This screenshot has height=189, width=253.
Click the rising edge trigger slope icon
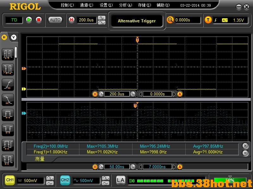(x=216, y=20)
